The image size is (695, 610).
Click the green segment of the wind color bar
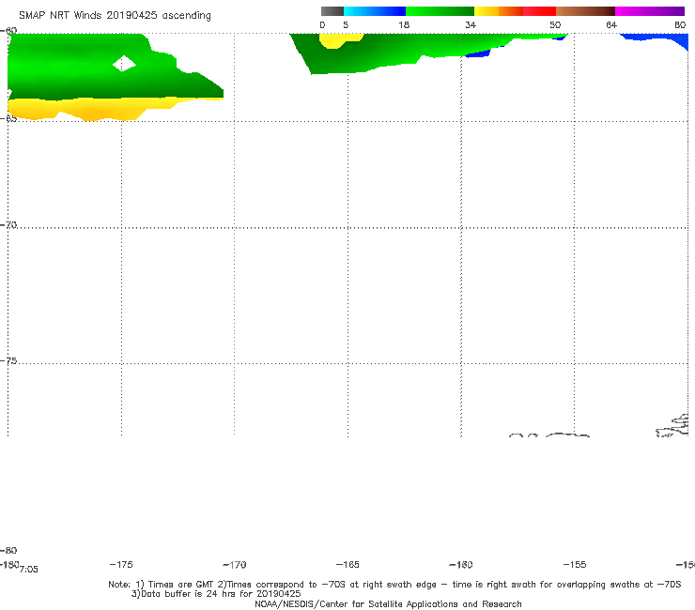(x=440, y=11)
